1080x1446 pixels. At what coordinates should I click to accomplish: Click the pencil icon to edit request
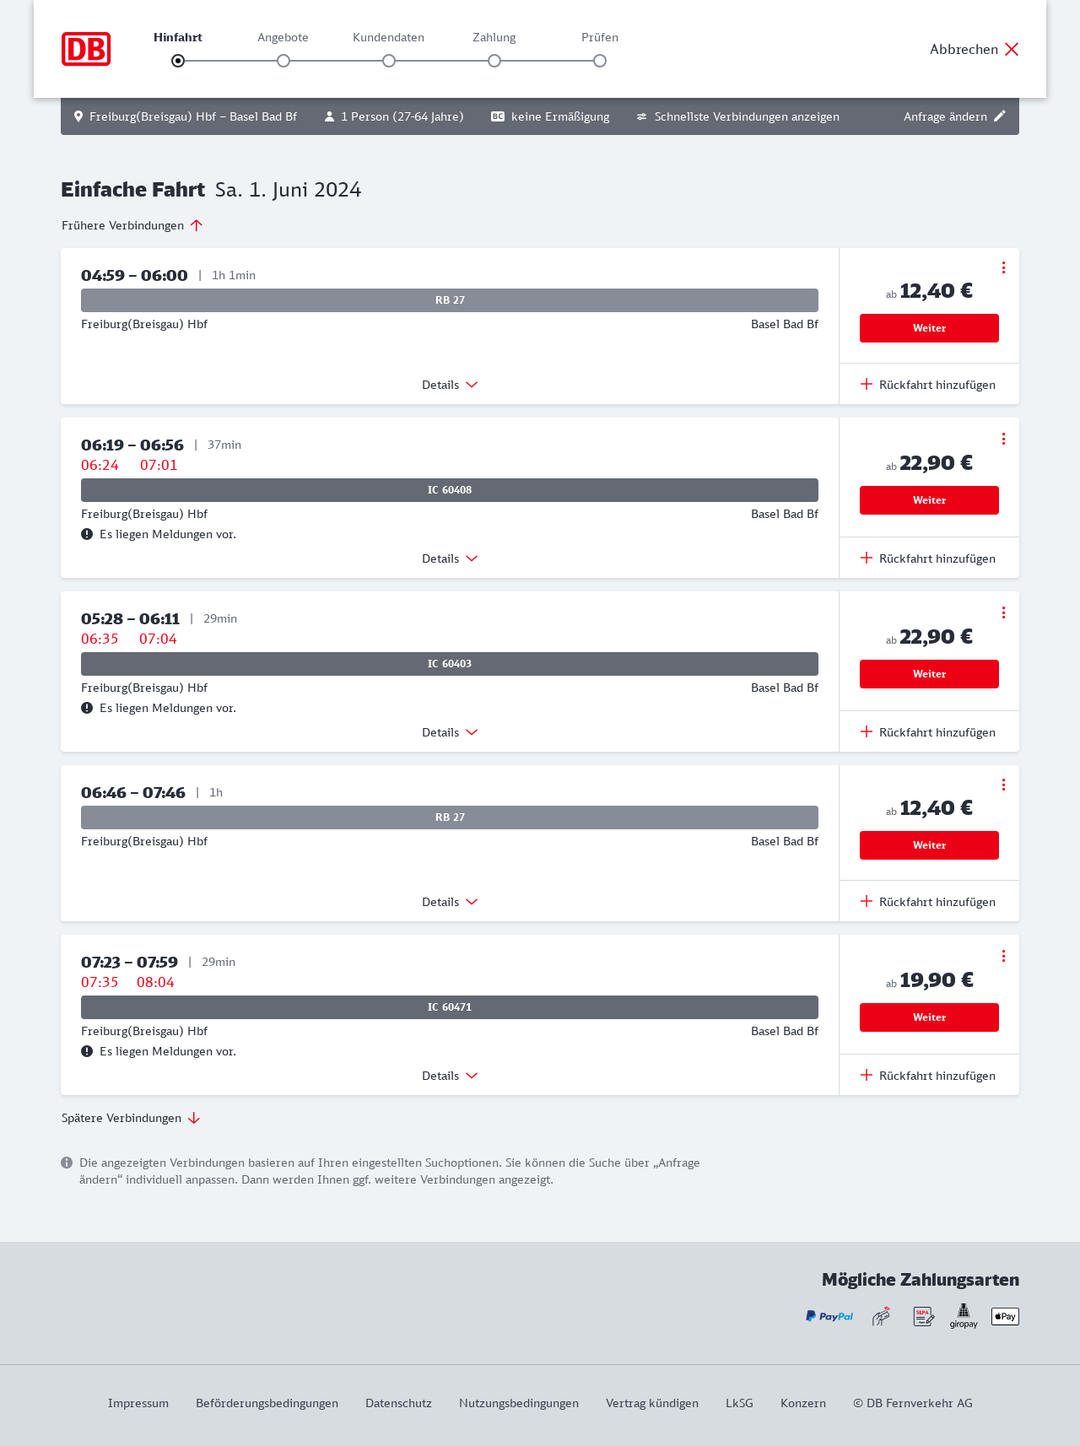(1000, 116)
